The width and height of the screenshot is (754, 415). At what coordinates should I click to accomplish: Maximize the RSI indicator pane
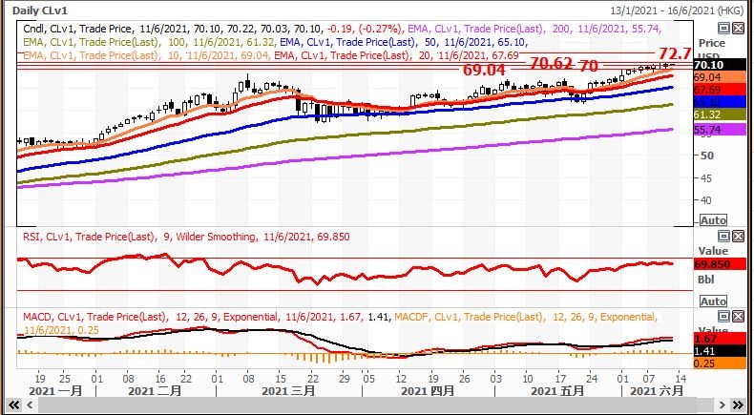click(x=723, y=235)
